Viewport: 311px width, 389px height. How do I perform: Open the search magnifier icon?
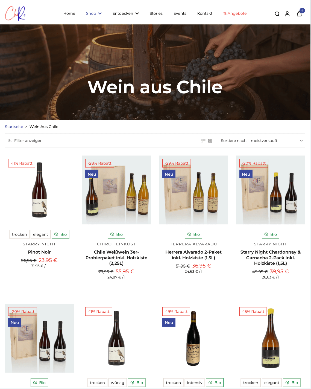click(277, 14)
